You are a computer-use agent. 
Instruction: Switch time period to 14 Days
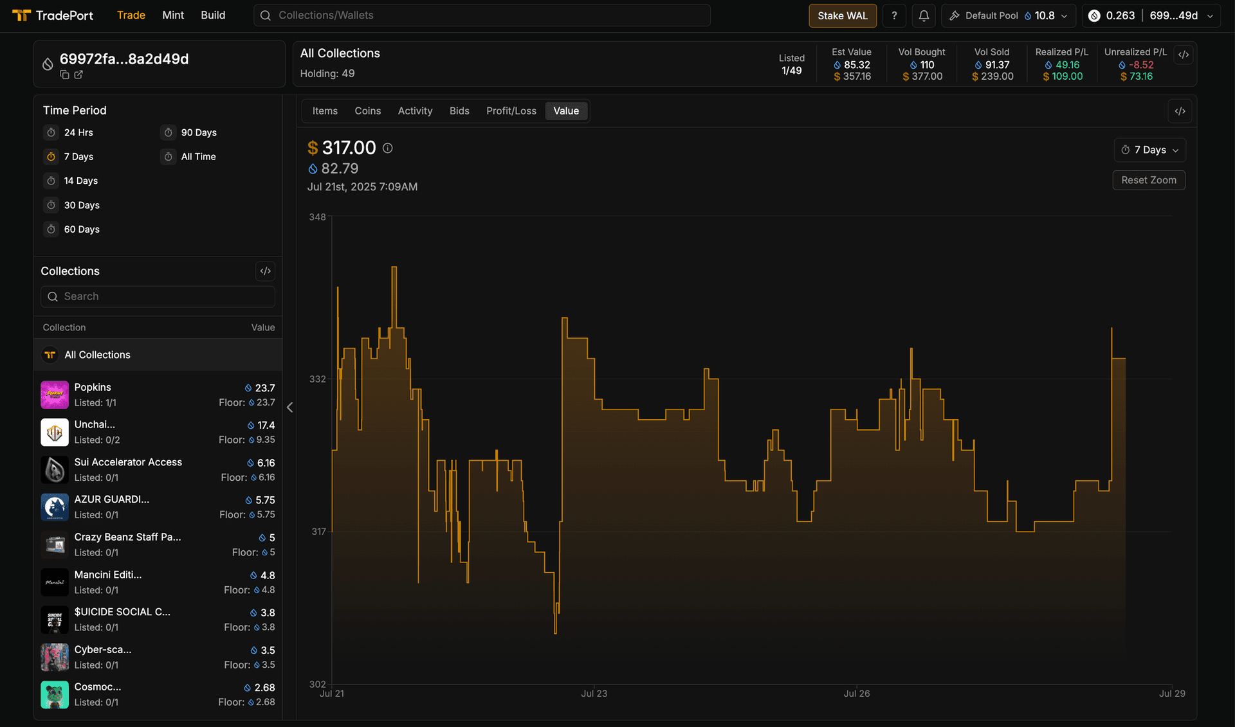tap(80, 181)
